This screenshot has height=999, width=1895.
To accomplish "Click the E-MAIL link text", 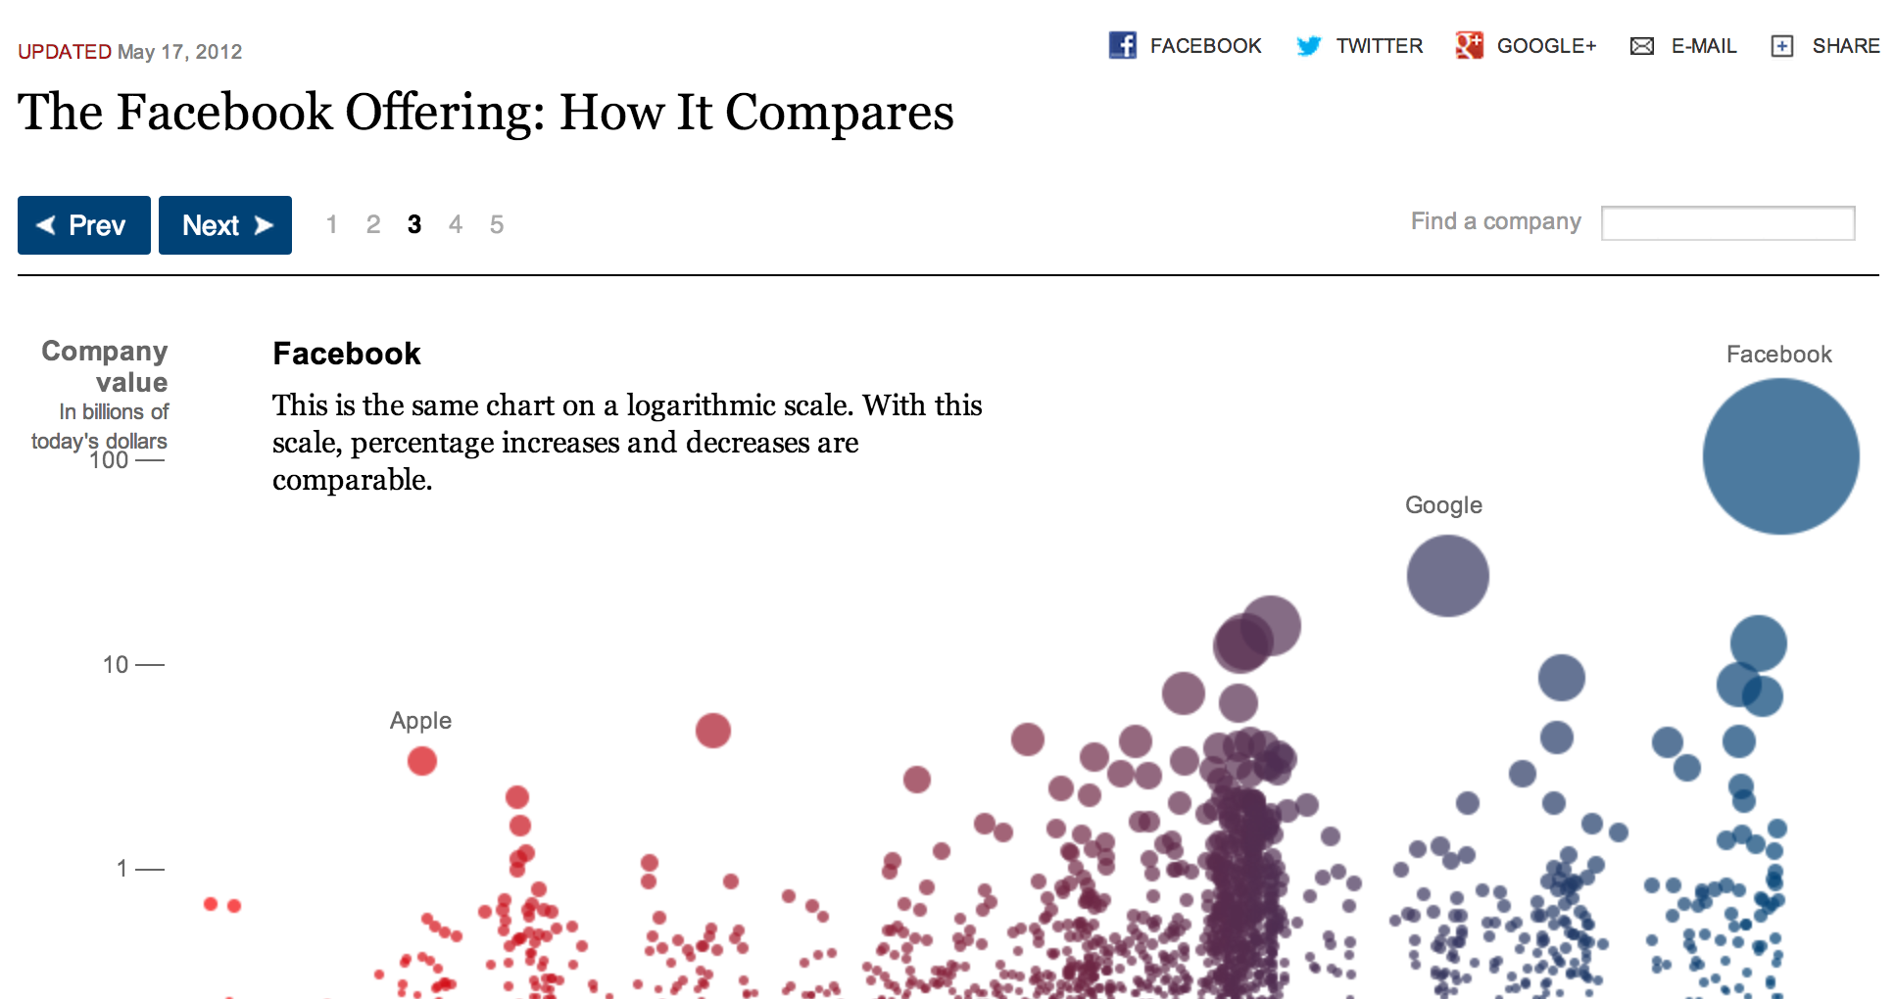I will tap(1704, 46).
